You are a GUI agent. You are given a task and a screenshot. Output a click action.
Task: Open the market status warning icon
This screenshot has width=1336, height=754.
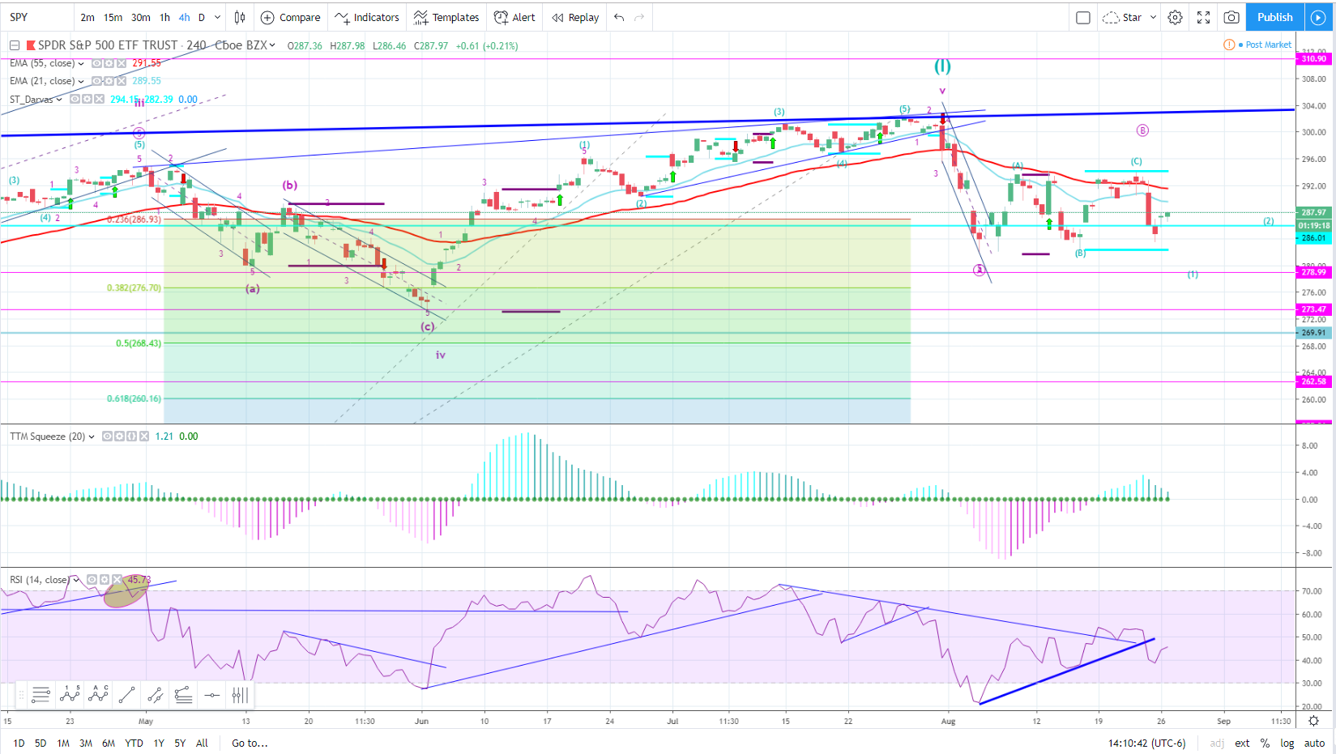coord(1229,45)
